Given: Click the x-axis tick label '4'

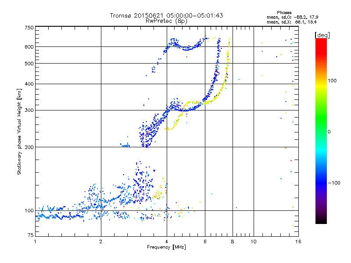Looking at the screenshot, I should [167, 242].
